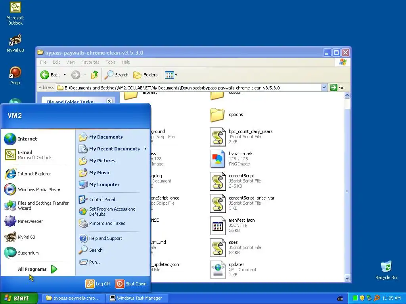The image size is (406, 304).
Task: Expand the Address bar dropdown
Action: tap(324, 87)
